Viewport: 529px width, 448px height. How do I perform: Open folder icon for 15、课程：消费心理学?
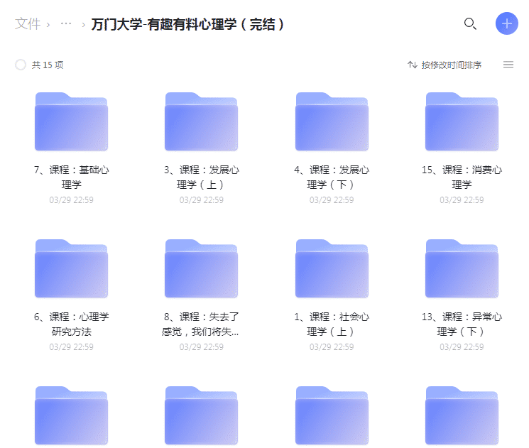[x=462, y=122]
